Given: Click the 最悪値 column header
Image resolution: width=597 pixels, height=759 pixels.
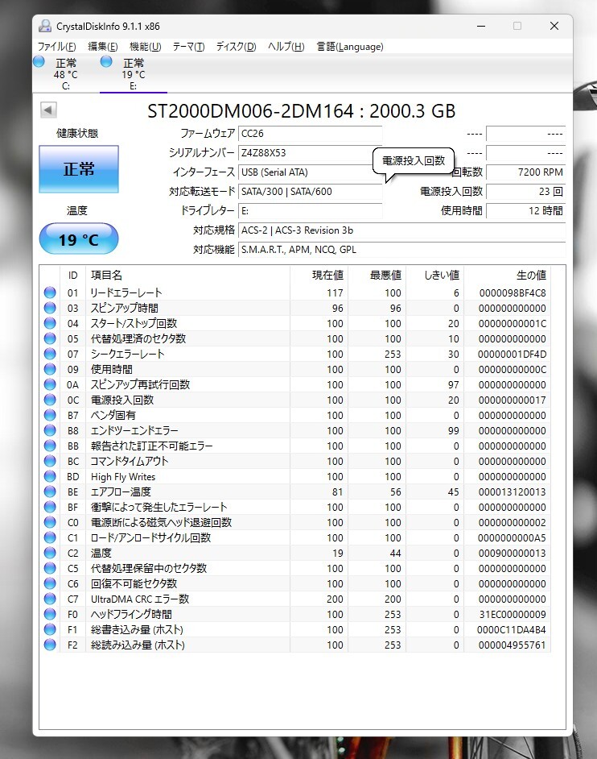Looking at the screenshot, I should point(377,275).
